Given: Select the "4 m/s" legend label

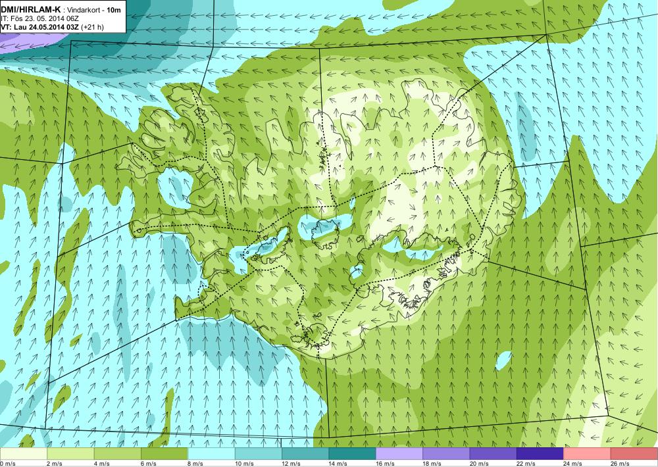Looking at the screenshot, I should click(101, 464).
